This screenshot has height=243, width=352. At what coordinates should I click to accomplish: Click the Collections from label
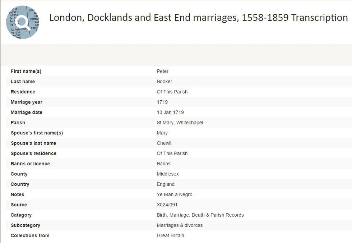(30, 235)
